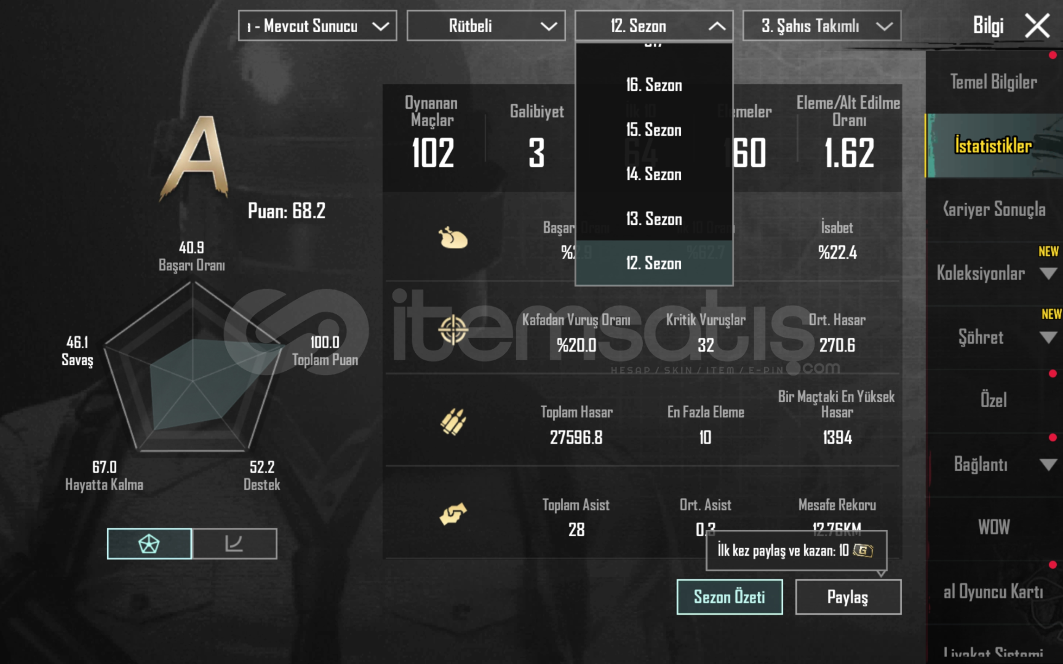Open the Oyuncu Kartı tab
This screenshot has width=1063, height=664.
[994, 591]
